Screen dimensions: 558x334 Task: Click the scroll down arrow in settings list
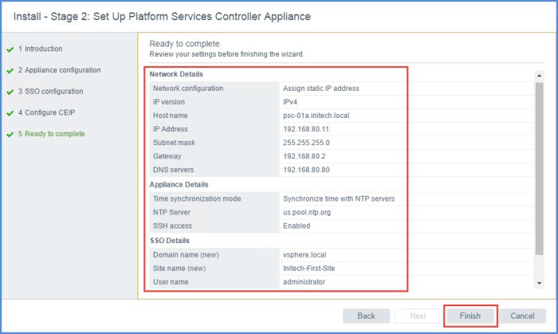[x=539, y=283]
